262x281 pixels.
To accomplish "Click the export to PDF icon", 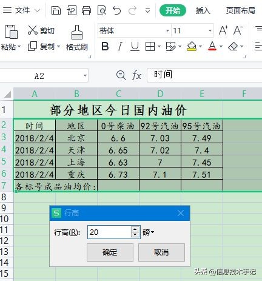I will tap(72, 10).
